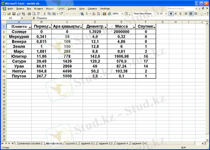Select the Format Painter brush

point(61,13)
